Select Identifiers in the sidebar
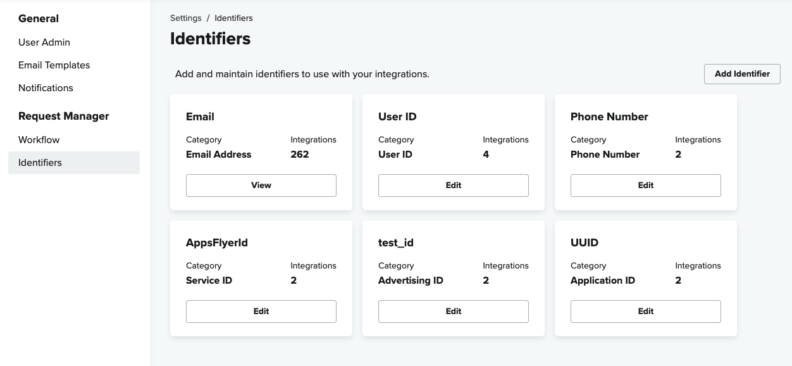The width and height of the screenshot is (792, 366). (x=40, y=163)
